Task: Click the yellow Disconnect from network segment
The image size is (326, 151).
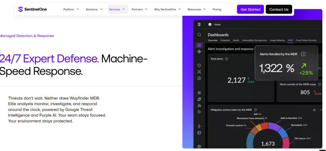Action: point(258,128)
